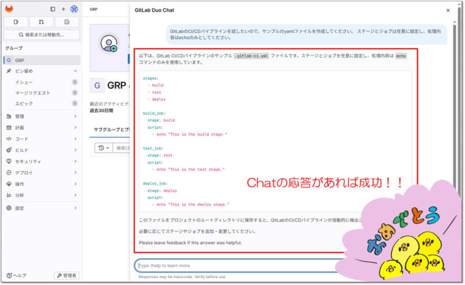Click the 設定 gear icon

pyautogui.click(x=9, y=208)
